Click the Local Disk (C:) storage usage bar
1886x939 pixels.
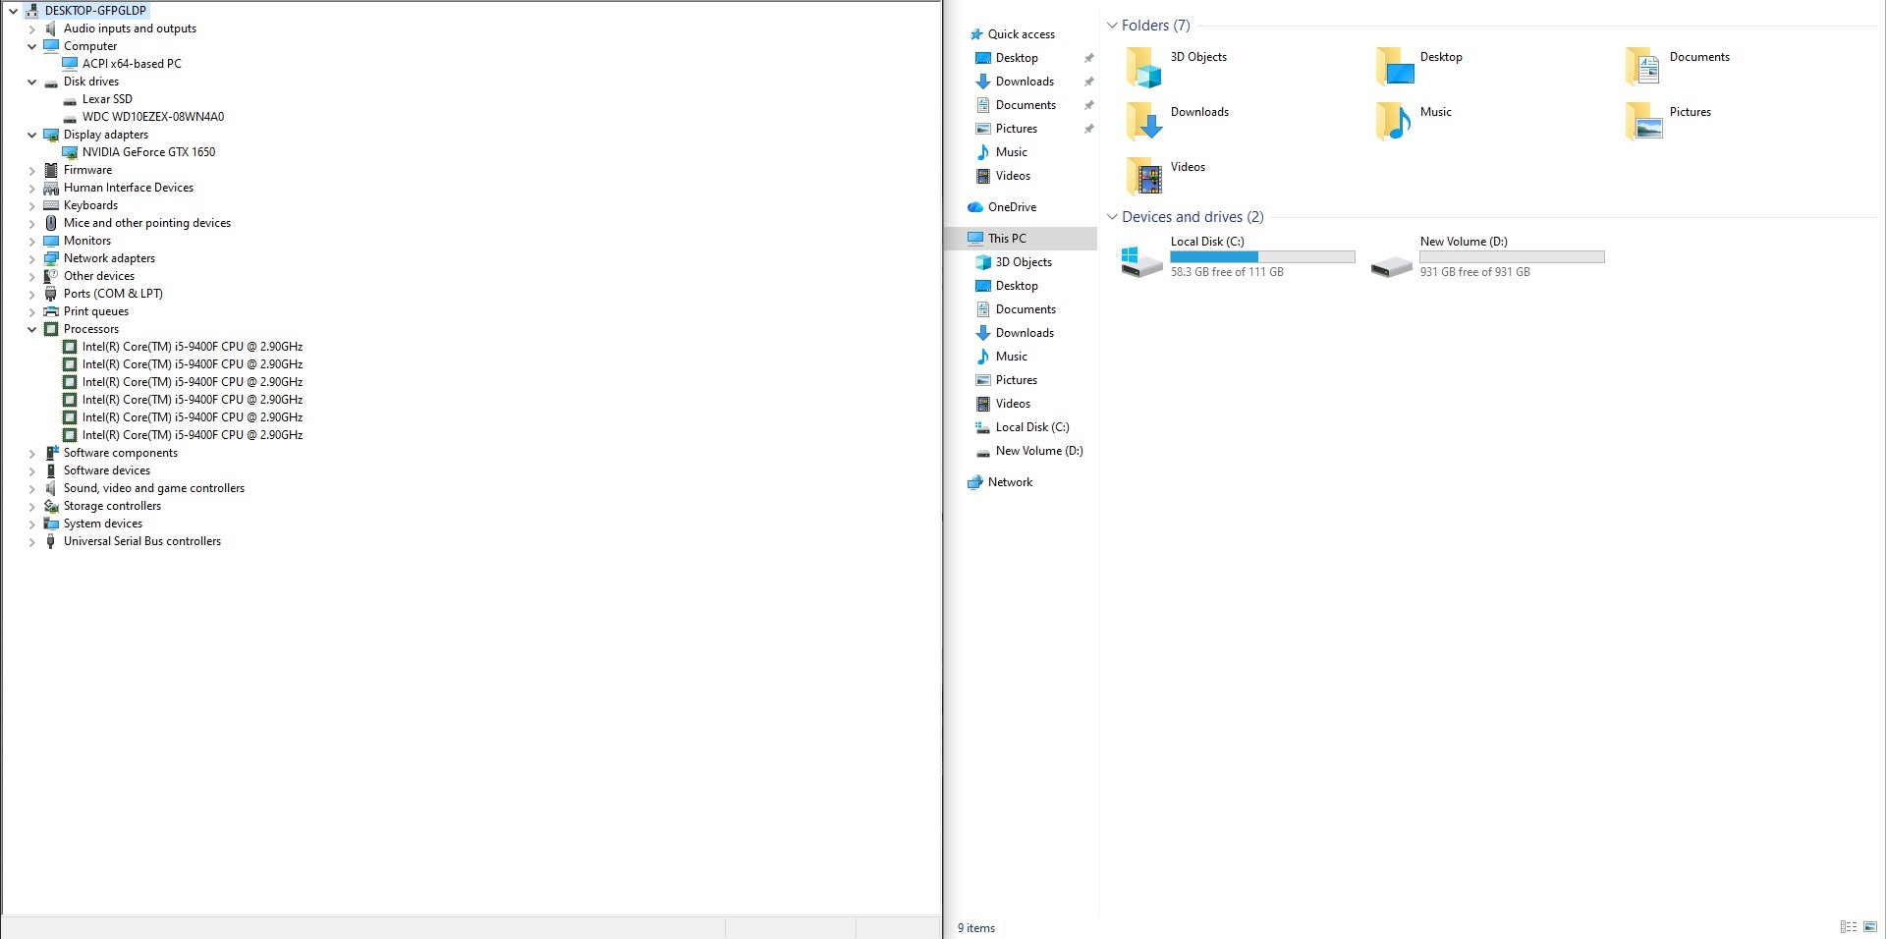pos(1262,257)
